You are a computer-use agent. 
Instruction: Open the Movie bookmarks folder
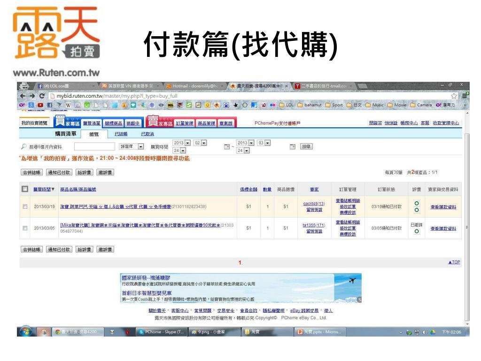397,105
